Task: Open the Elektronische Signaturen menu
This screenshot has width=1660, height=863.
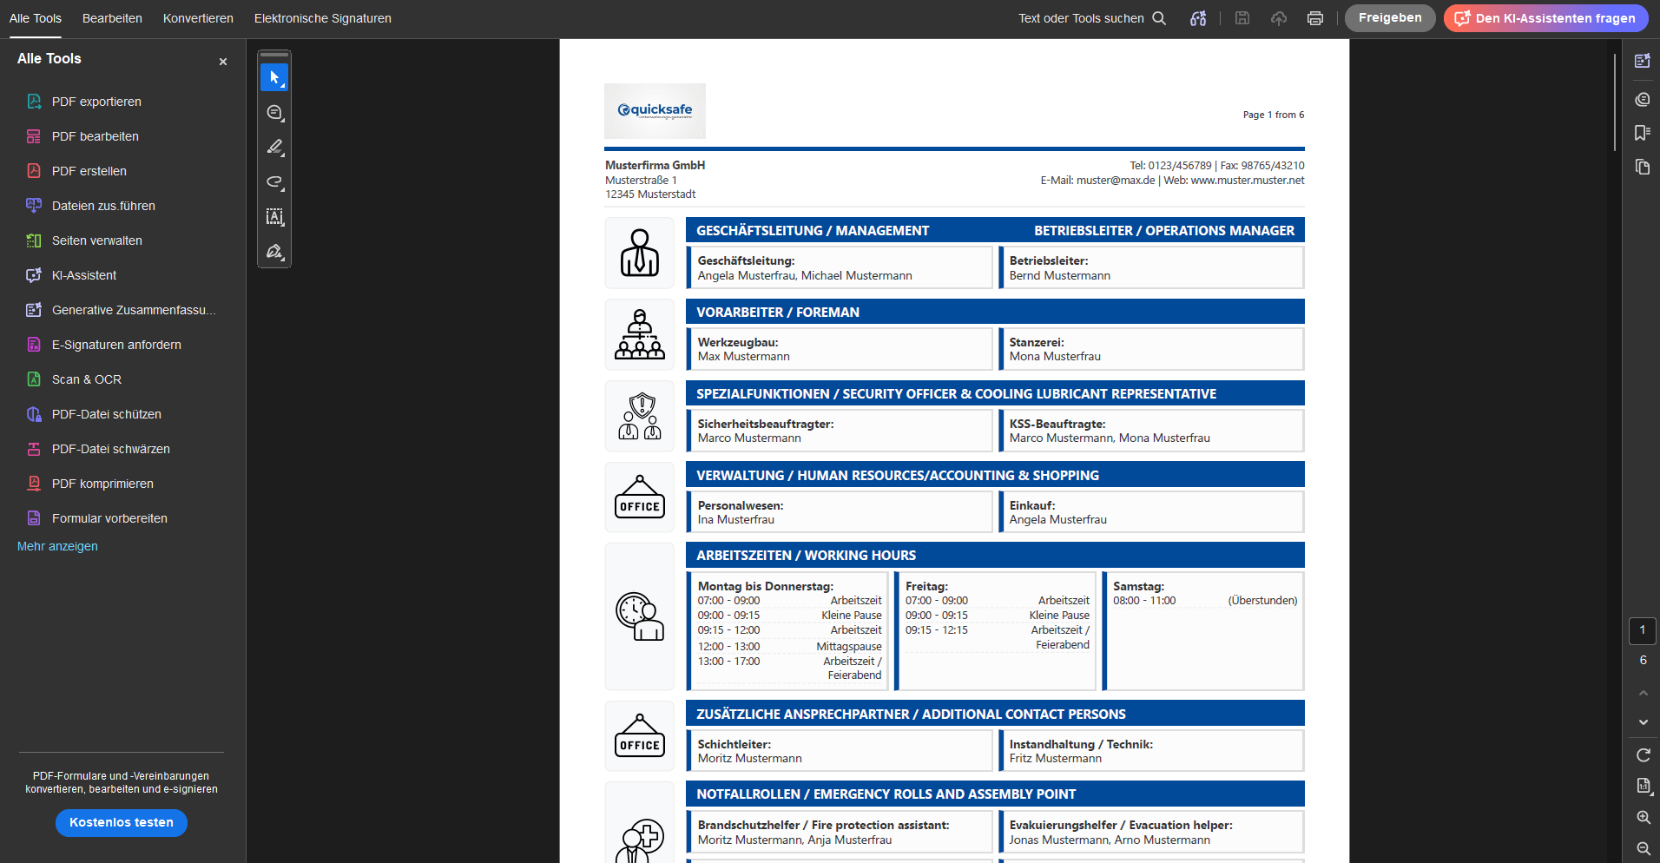Action: pyautogui.click(x=323, y=18)
